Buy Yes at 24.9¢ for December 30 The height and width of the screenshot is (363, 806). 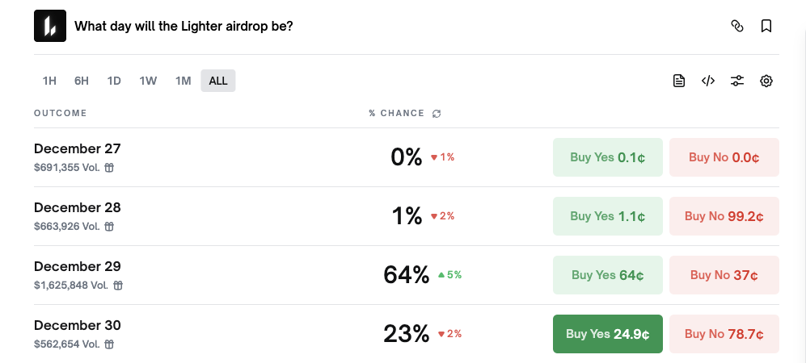607,334
